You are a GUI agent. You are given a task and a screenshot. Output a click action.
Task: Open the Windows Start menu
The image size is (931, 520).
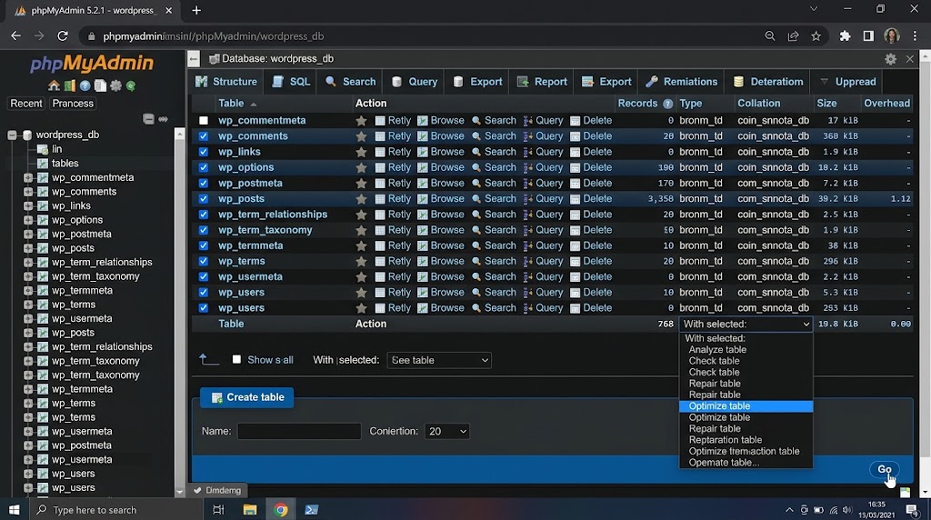coord(15,509)
